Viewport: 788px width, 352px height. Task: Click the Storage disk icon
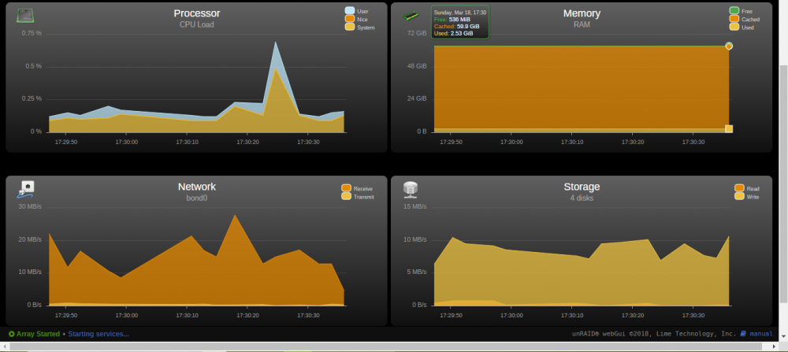click(411, 189)
